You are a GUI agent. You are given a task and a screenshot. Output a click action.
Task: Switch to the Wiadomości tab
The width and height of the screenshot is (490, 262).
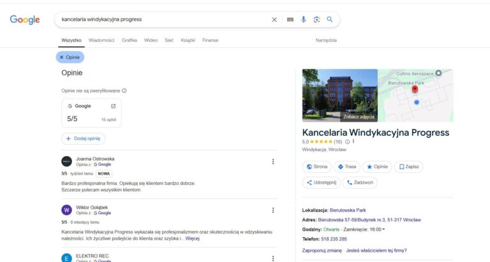(101, 40)
